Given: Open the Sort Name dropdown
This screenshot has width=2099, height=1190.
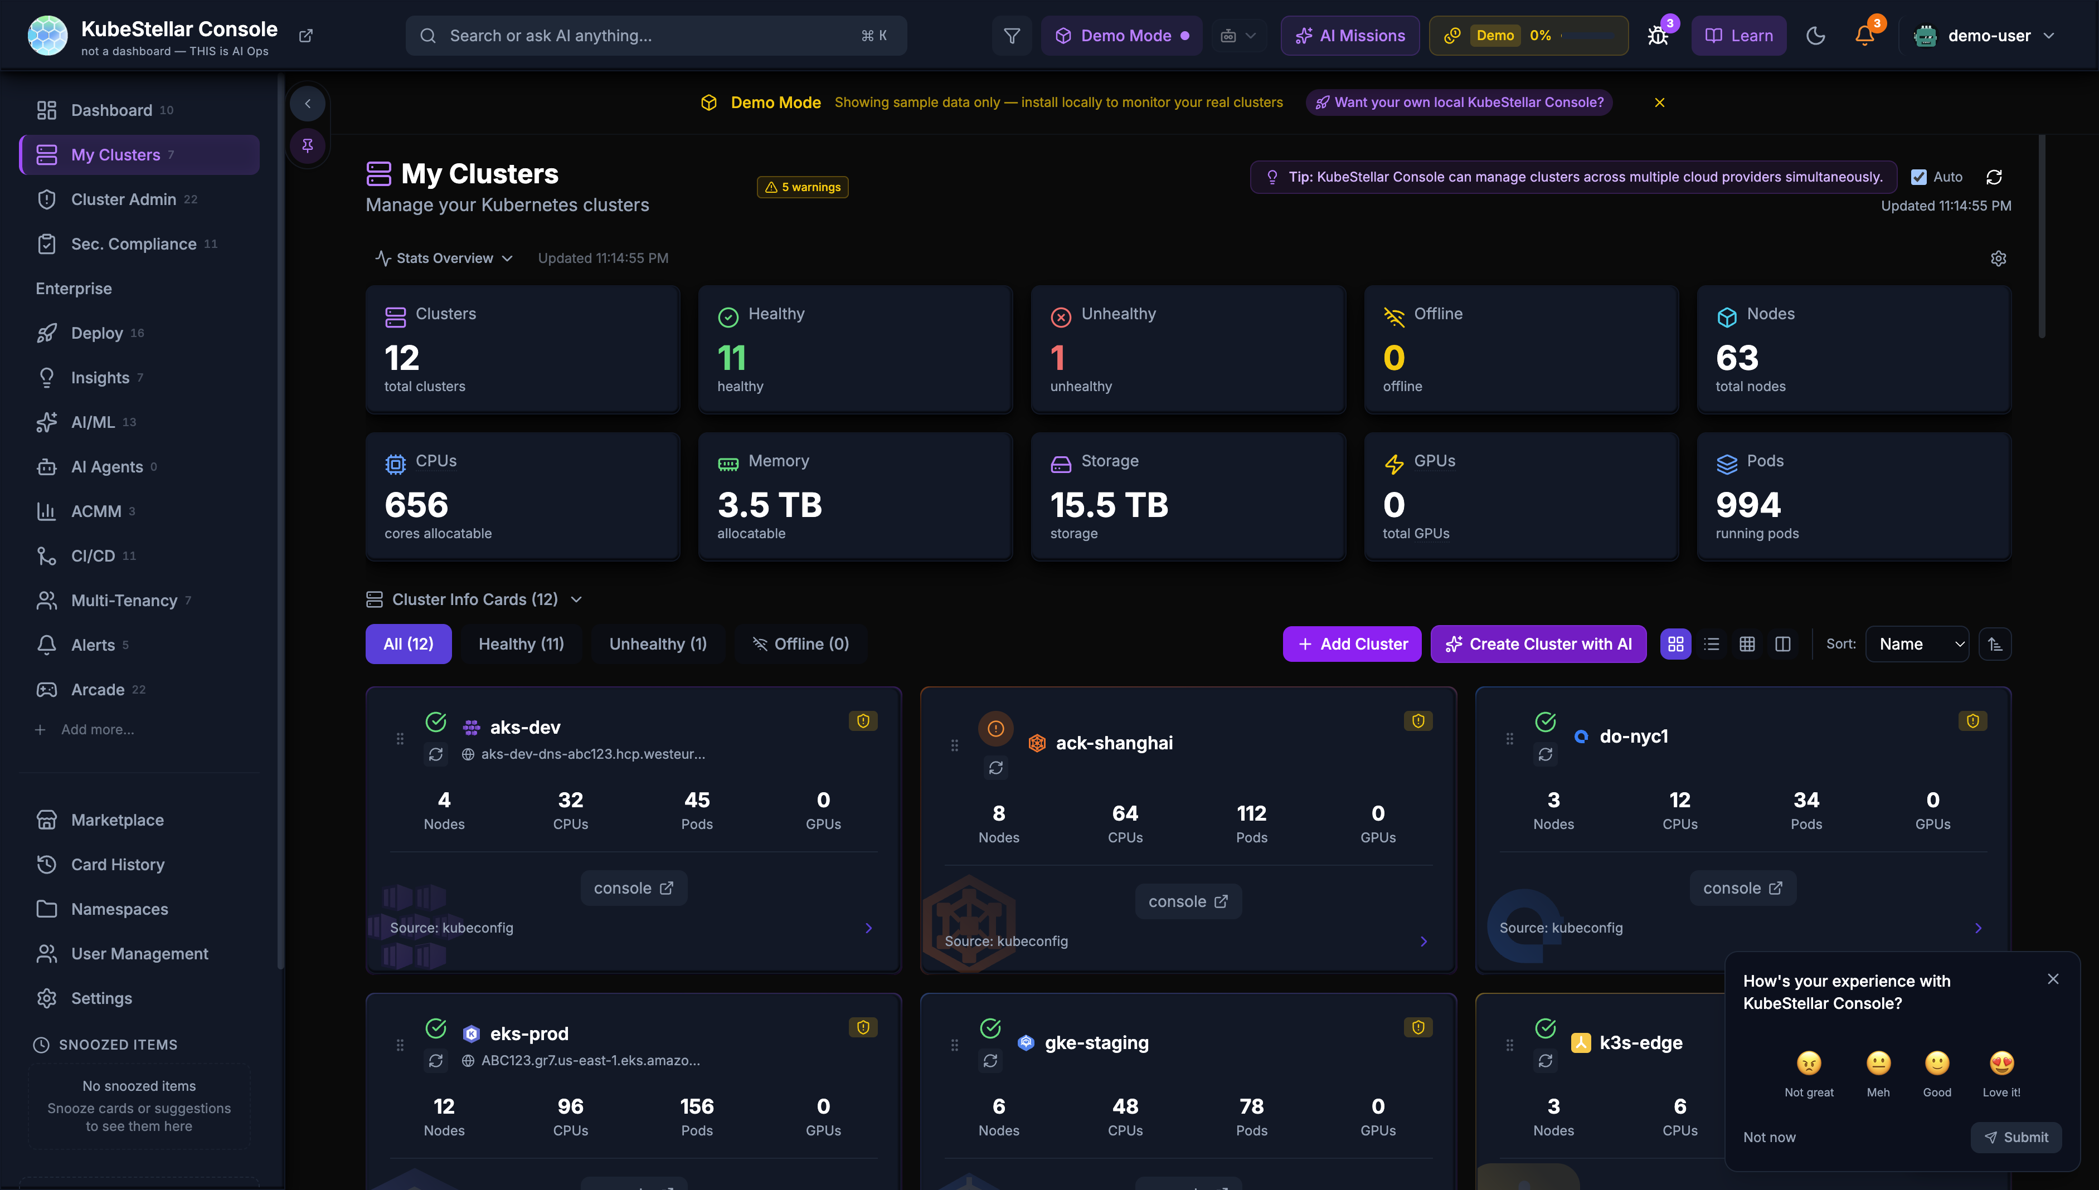Looking at the screenshot, I should click(x=1917, y=644).
